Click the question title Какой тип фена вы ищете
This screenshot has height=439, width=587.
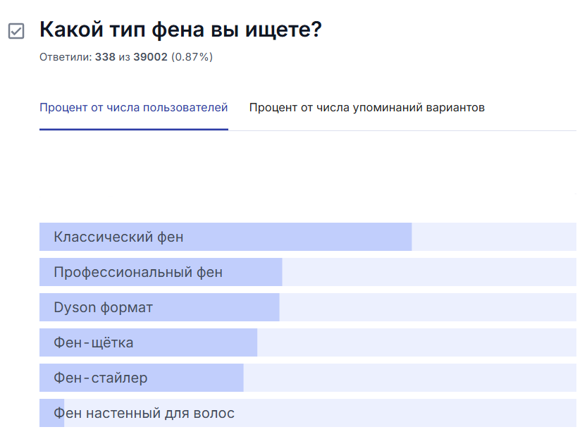[x=180, y=30]
